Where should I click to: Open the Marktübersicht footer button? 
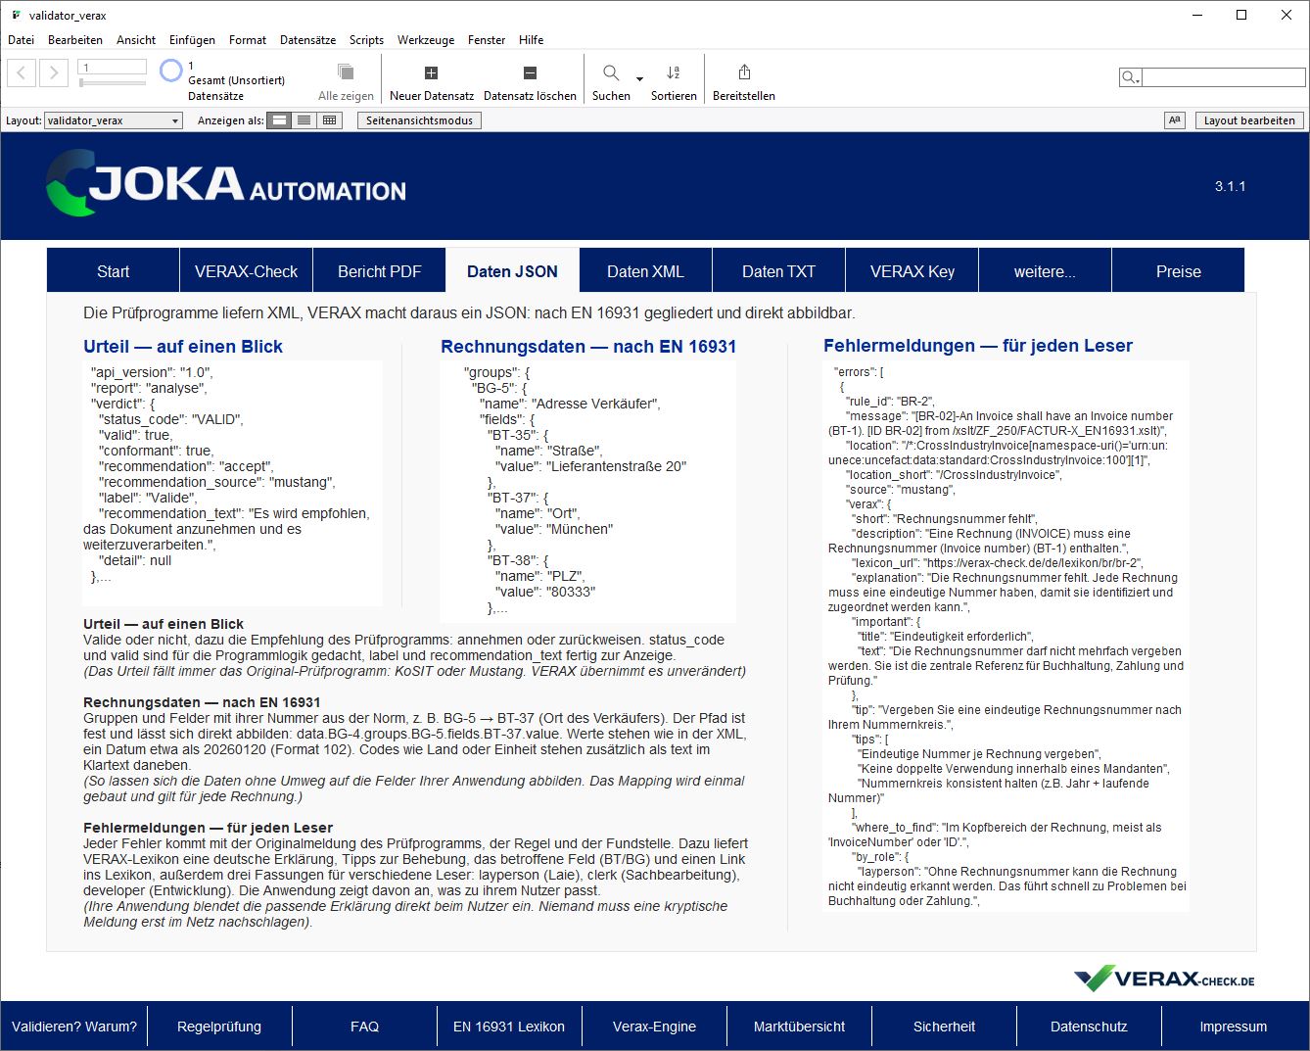pyautogui.click(x=799, y=1027)
